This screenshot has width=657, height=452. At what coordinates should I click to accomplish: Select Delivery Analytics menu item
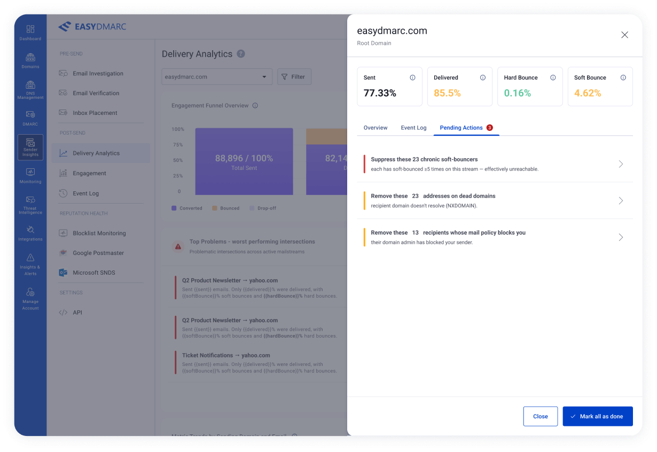click(x=100, y=153)
